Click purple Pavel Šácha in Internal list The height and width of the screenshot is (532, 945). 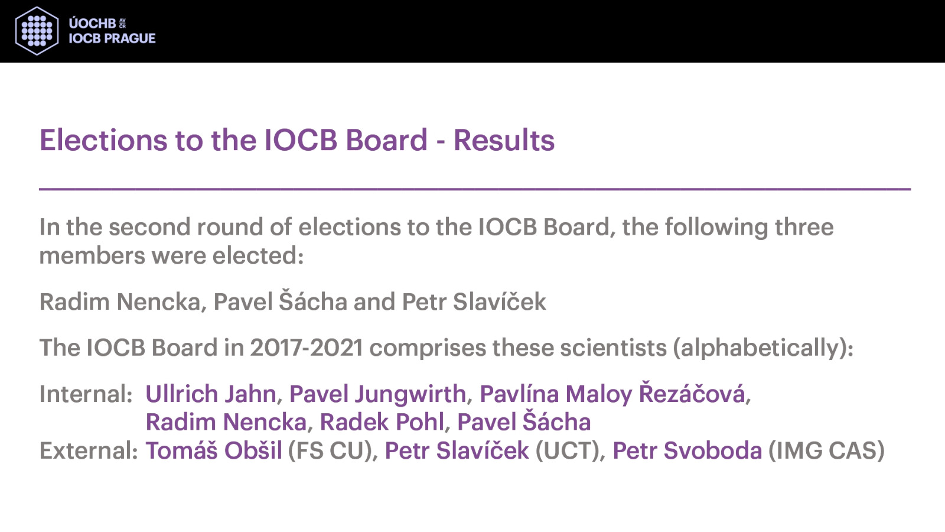pyautogui.click(x=524, y=421)
